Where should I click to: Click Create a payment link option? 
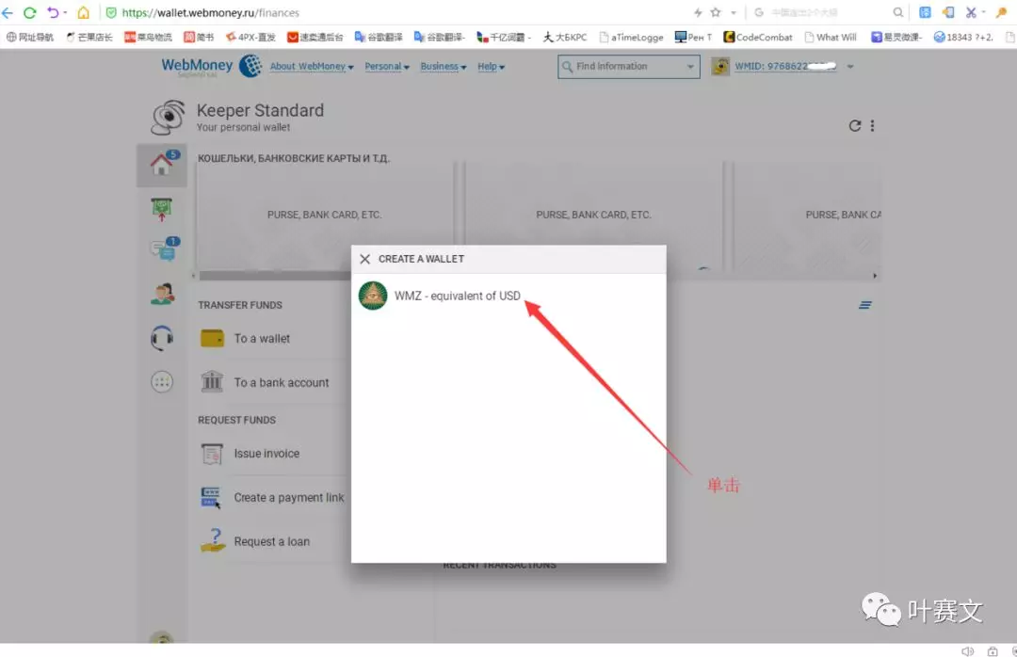coord(289,497)
